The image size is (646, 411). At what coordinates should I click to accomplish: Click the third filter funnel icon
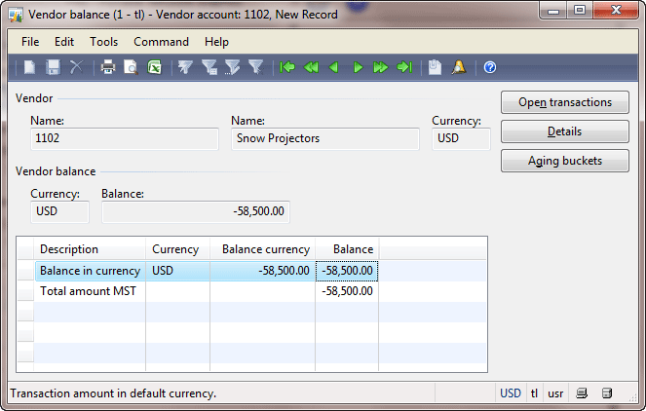coord(232,67)
